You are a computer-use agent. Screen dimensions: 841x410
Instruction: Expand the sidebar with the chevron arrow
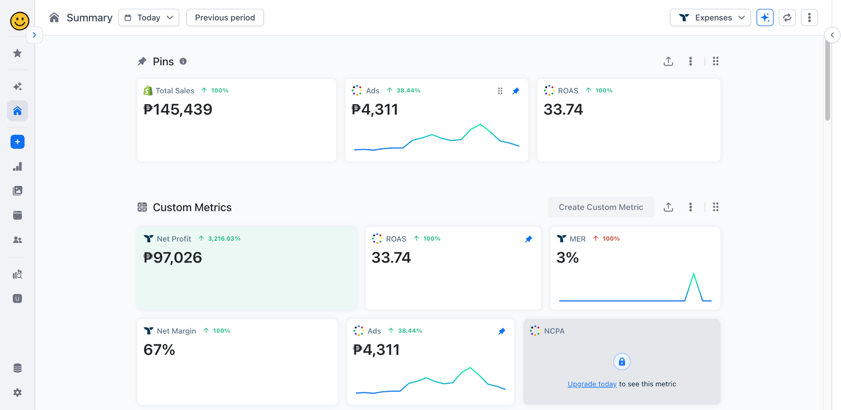click(34, 35)
